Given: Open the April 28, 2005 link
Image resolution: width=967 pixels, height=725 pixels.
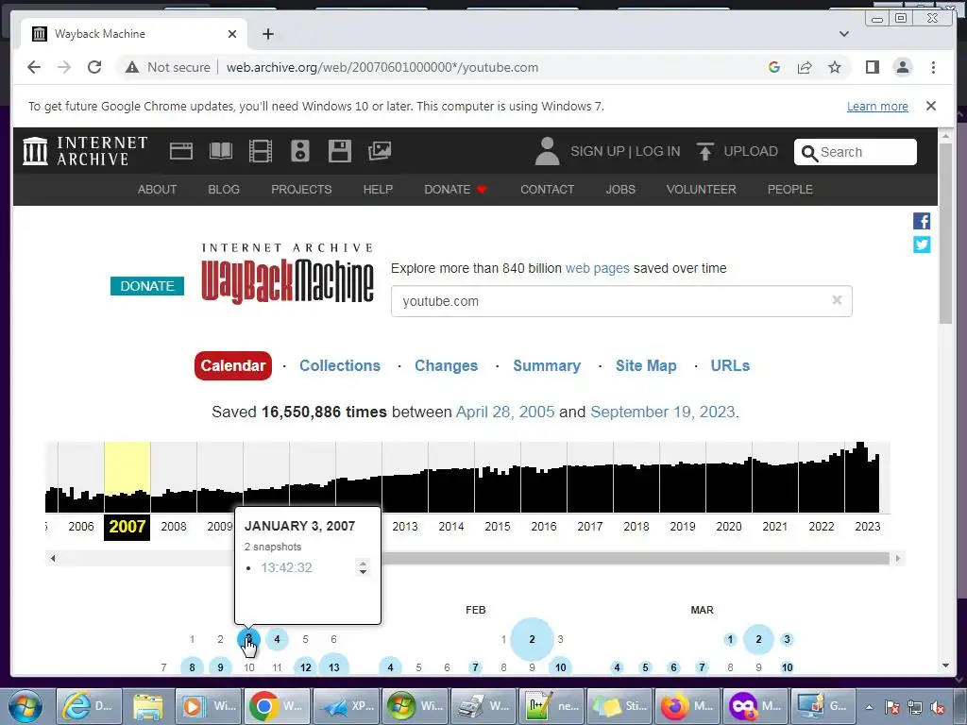Looking at the screenshot, I should pyautogui.click(x=505, y=412).
